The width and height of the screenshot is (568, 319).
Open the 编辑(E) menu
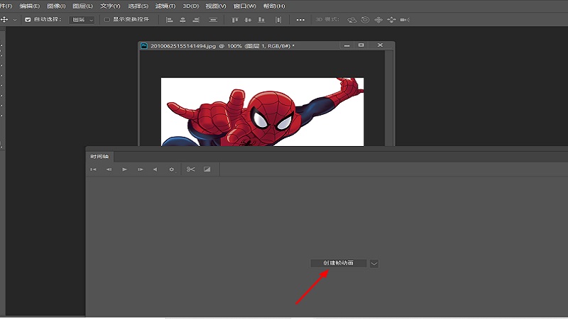(x=29, y=6)
